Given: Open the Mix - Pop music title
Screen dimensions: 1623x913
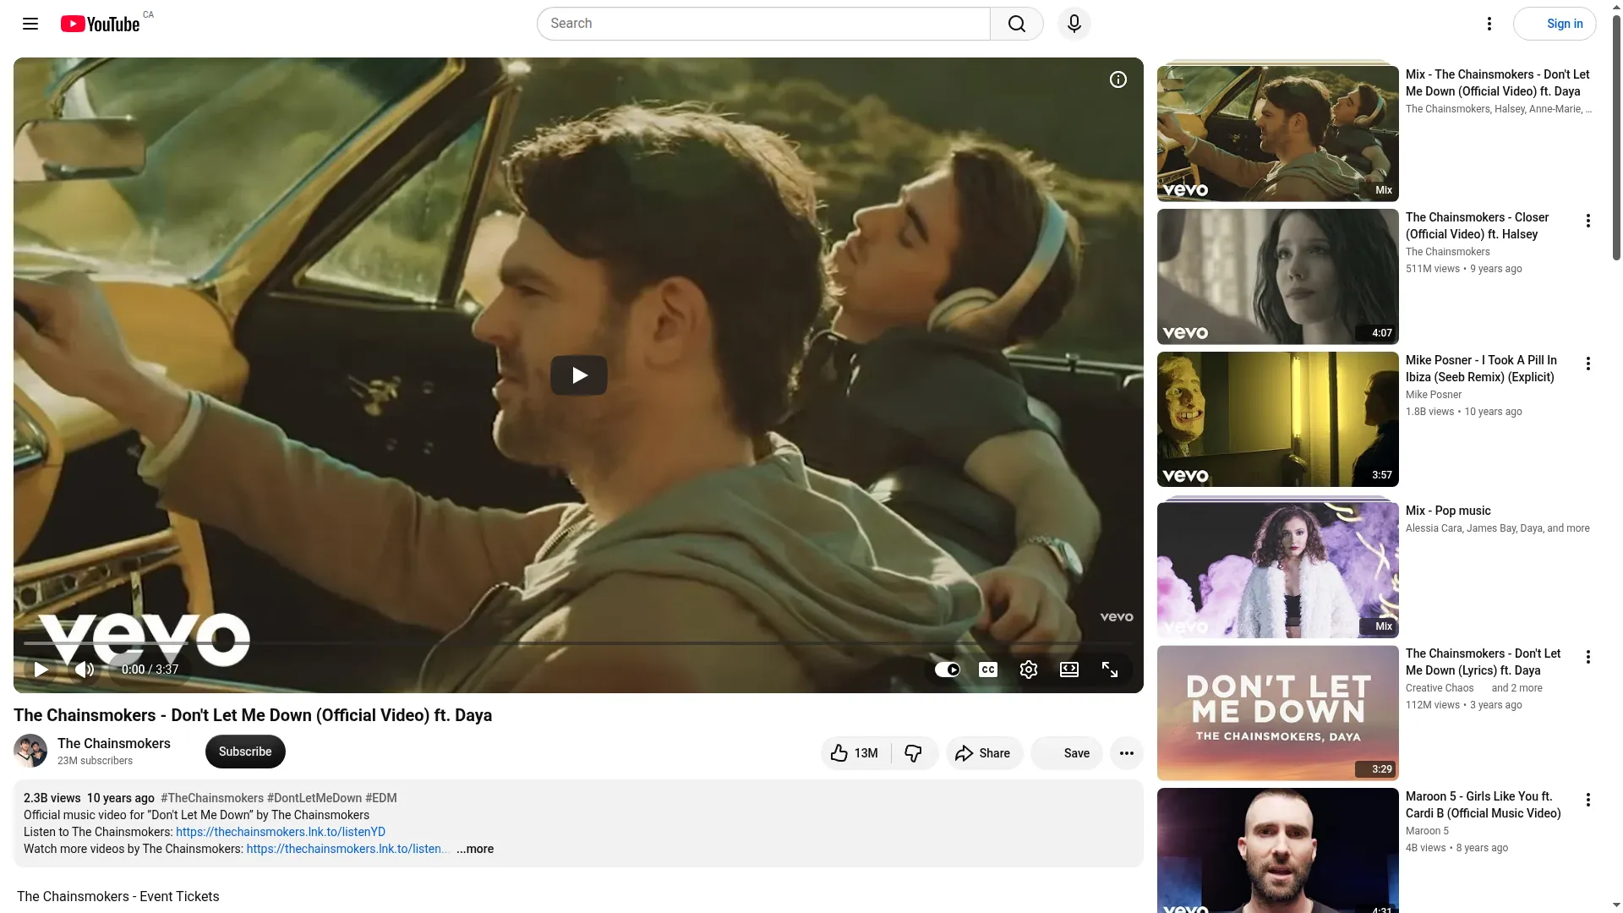Looking at the screenshot, I should tap(1448, 511).
